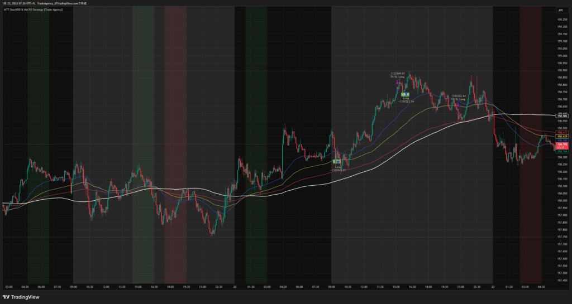Click the date label 22 on time axis
572x304 pixels.
click(x=235, y=287)
